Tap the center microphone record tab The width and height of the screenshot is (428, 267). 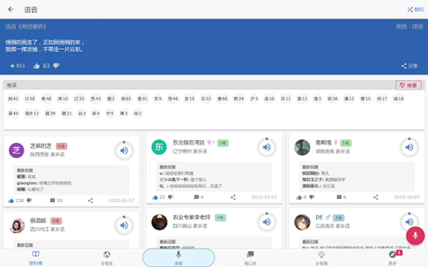point(178,258)
